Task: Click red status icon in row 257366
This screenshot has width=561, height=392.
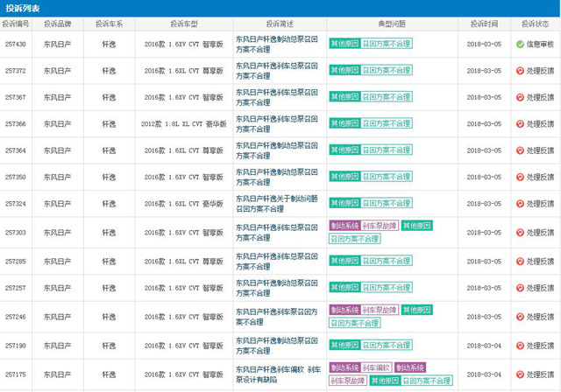Action: pyautogui.click(x=520, y=124)
